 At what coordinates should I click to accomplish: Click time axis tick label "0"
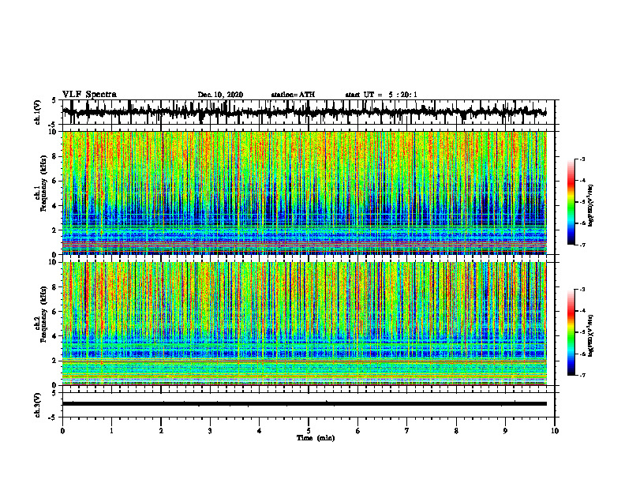(62, 431)
